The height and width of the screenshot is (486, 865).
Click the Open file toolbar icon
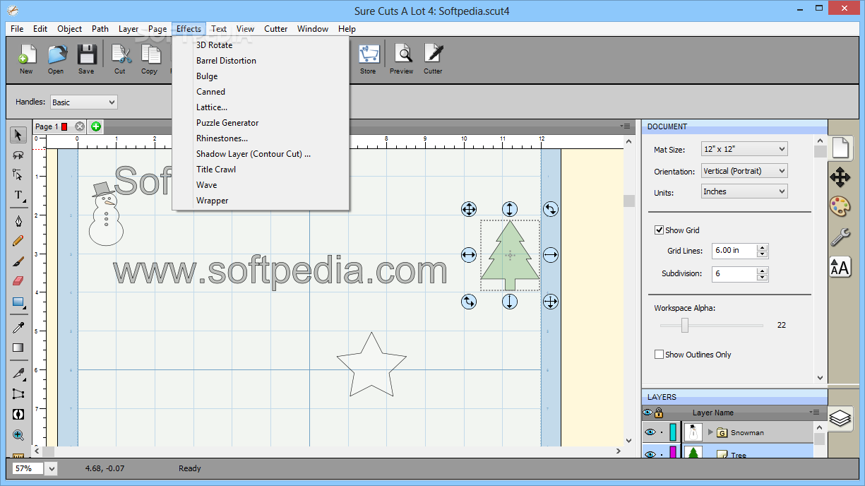(x=56, y=59)
